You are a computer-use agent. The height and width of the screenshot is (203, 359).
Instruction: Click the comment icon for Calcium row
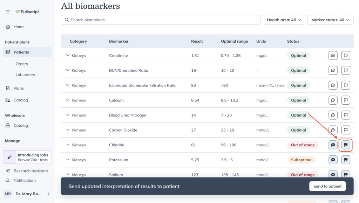[333, 100]
